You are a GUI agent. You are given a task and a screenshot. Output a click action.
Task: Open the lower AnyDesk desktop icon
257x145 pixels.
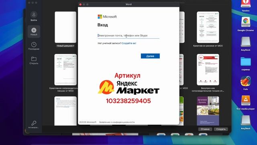pyautogui.click(x=245, y=120)
